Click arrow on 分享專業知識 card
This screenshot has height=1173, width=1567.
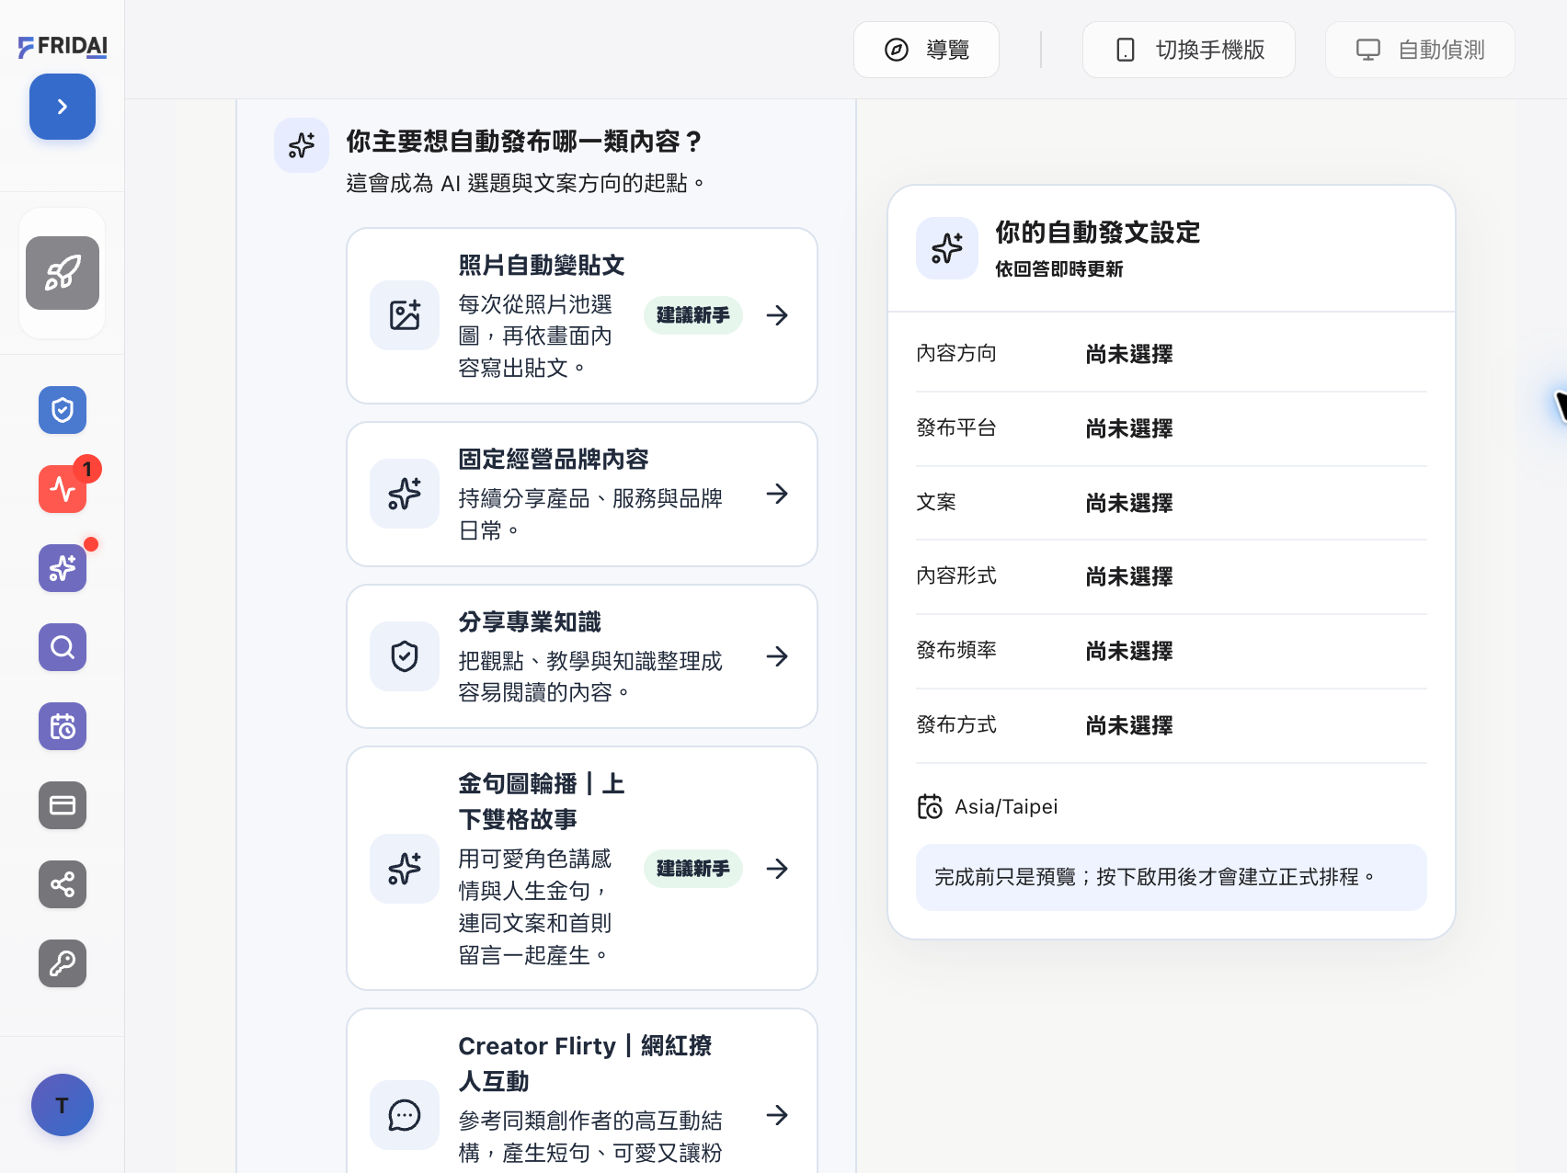777,656
